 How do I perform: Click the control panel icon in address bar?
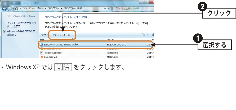[17, 9]
